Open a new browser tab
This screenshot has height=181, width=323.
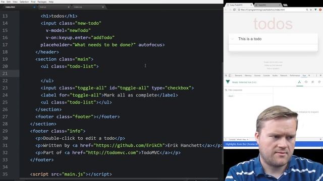pos(285,5)
